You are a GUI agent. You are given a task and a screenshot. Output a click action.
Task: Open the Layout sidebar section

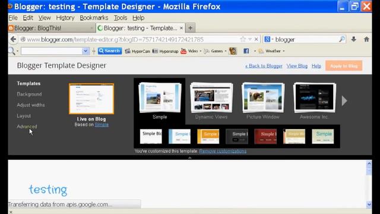point(24,116)
